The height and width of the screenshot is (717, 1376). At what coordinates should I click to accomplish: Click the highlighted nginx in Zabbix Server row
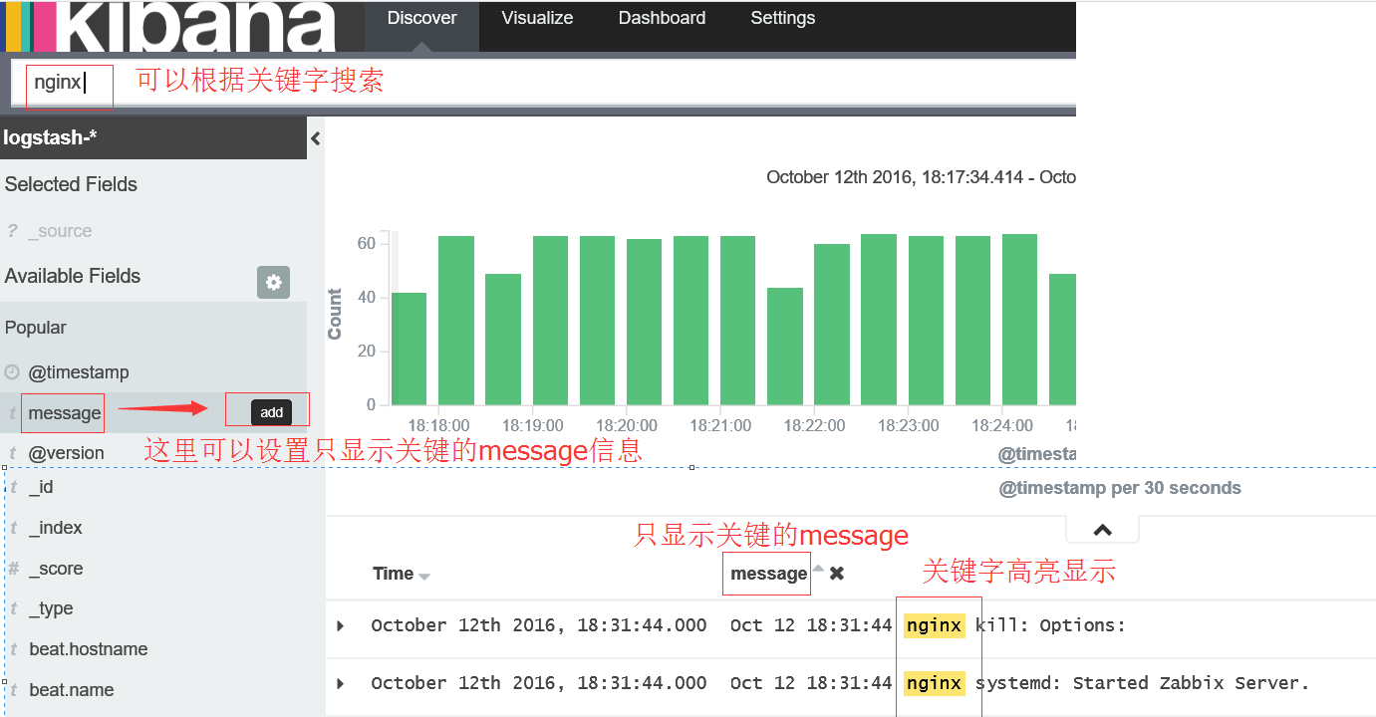coord(935,683)
